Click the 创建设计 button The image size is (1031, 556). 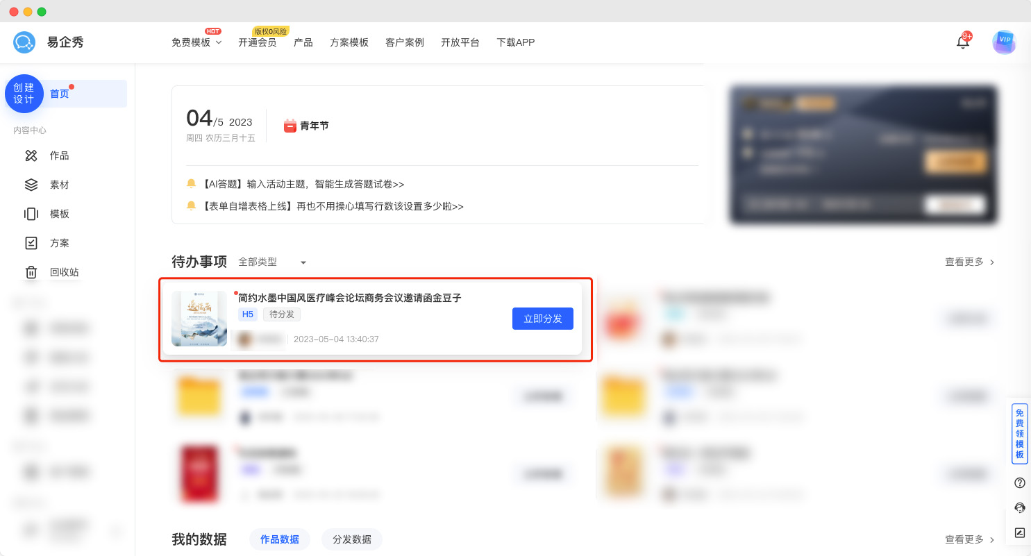click(x=24, y=94)
